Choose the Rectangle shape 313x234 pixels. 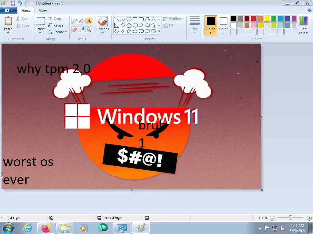pyautogui.click(x=135, y=19)
